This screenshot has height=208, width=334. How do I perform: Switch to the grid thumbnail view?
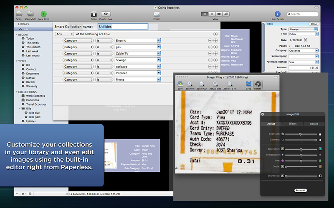pos(205,14)
